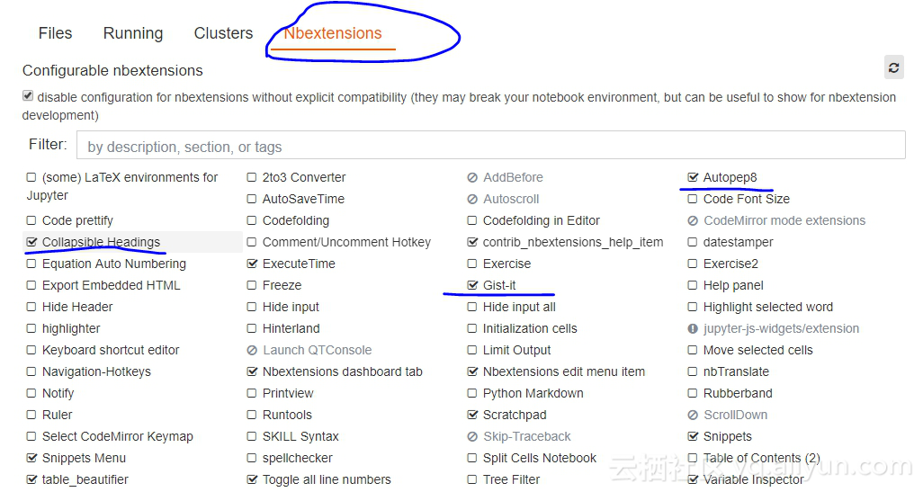The height and width of the screenshot is (492, 923).
Task: Switch to the Files tab
Action: (x=55, y=33)
